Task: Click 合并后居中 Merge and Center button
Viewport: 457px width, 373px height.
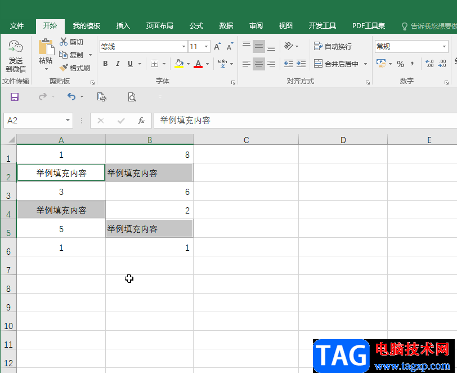Action: tap(336, 64)
